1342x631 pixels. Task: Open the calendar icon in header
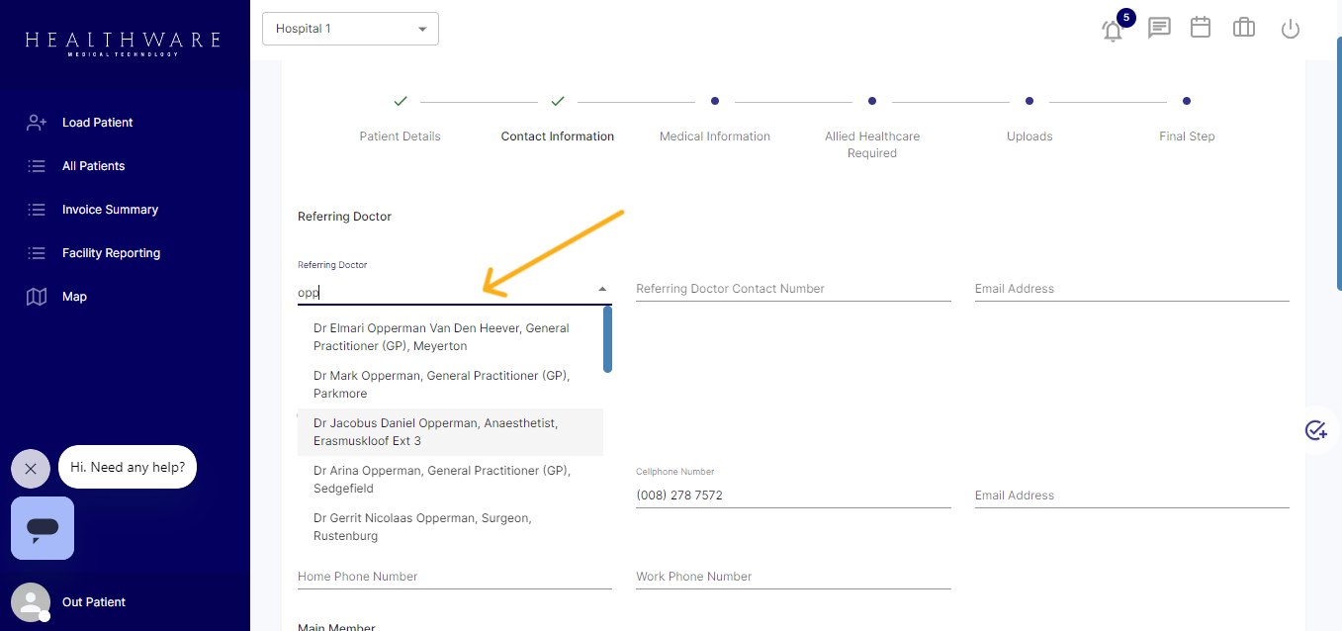(1201, 28)
